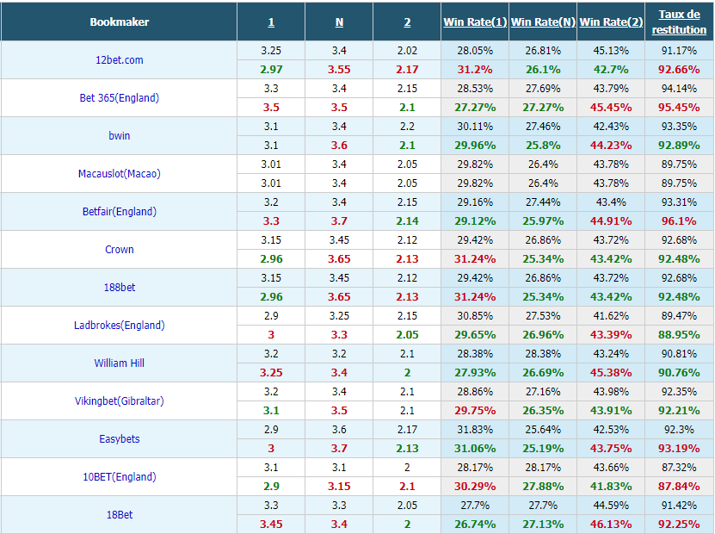Select 18Bet restitution value 92.25%
Image resolution: width=715 pixels, height=534 pixels.
coord(679,524)
